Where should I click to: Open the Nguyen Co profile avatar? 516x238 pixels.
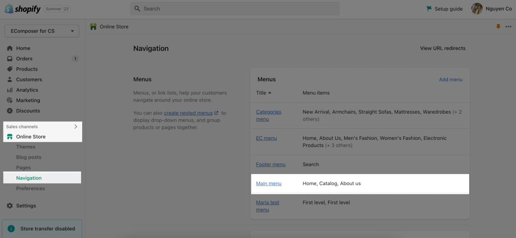point(477,9)
